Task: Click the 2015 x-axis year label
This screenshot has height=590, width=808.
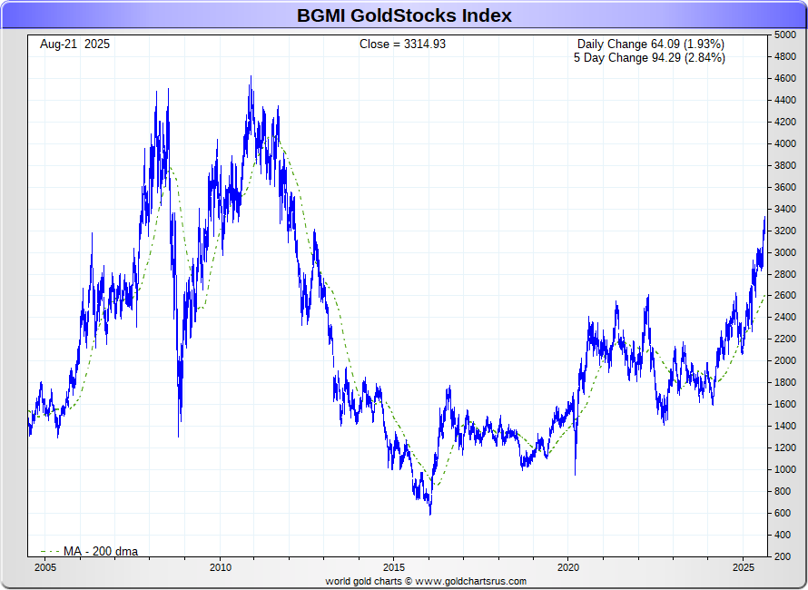Action: click(x=394, y=567)
